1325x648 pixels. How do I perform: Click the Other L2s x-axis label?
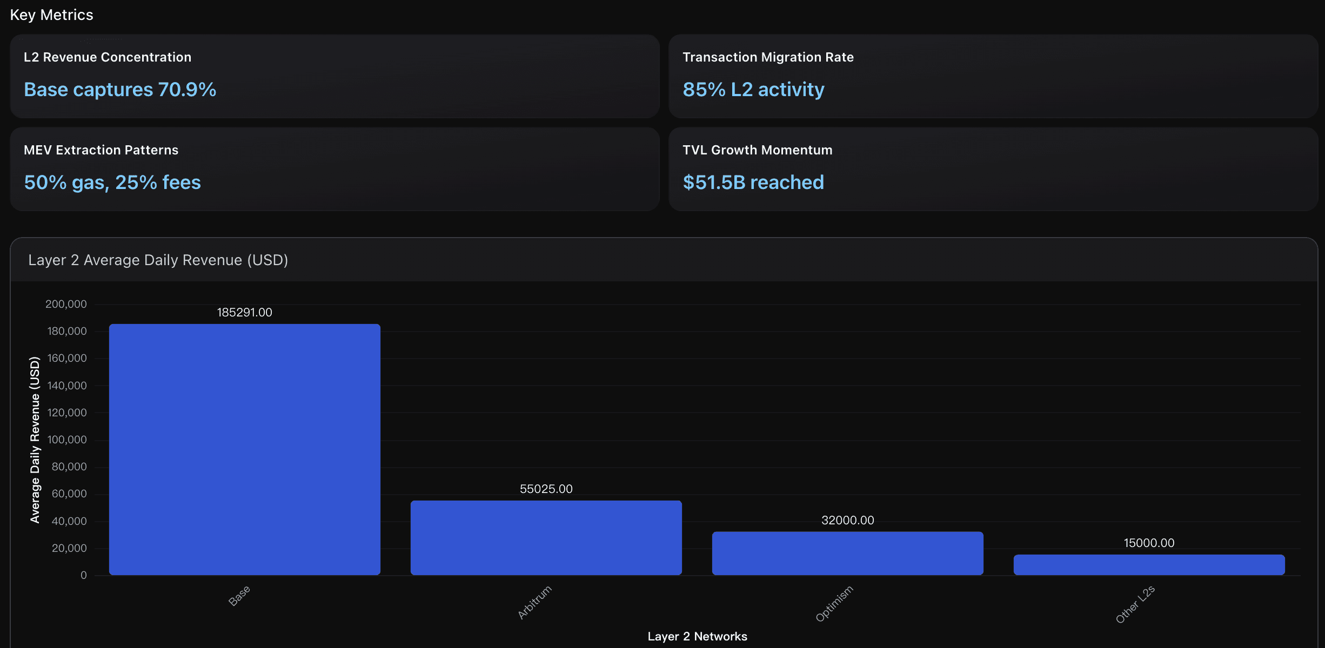1135,604
